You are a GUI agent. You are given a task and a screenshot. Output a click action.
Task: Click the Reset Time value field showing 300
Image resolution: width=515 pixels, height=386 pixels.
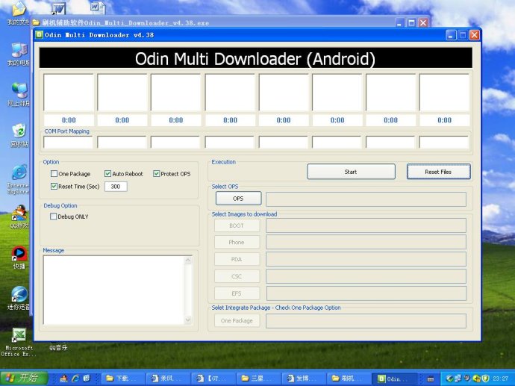click(116, 187)
